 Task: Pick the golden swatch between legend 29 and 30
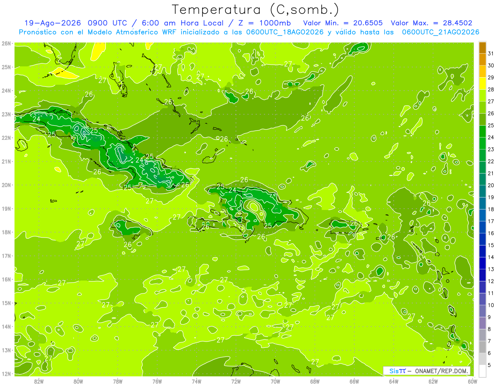(482, 72)
